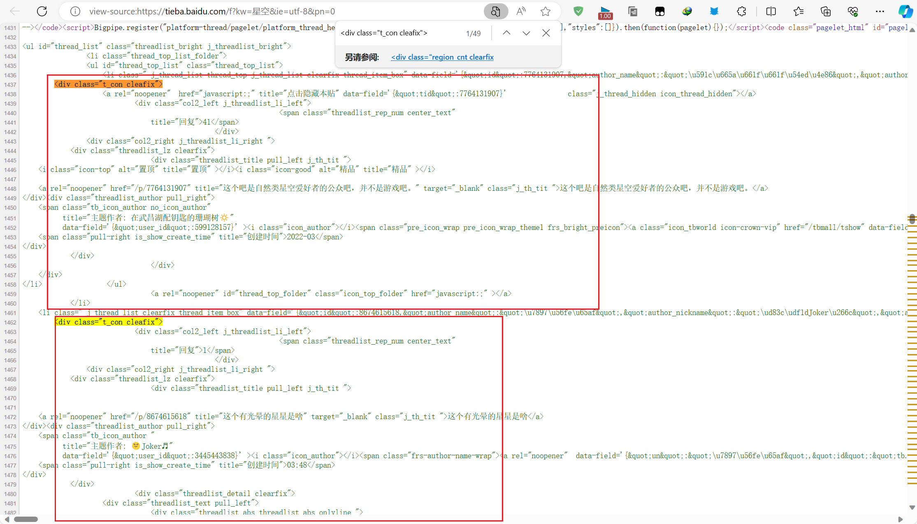Add page to favorites with star icon
The image size is (917, 524).
(x=546, y=12)
